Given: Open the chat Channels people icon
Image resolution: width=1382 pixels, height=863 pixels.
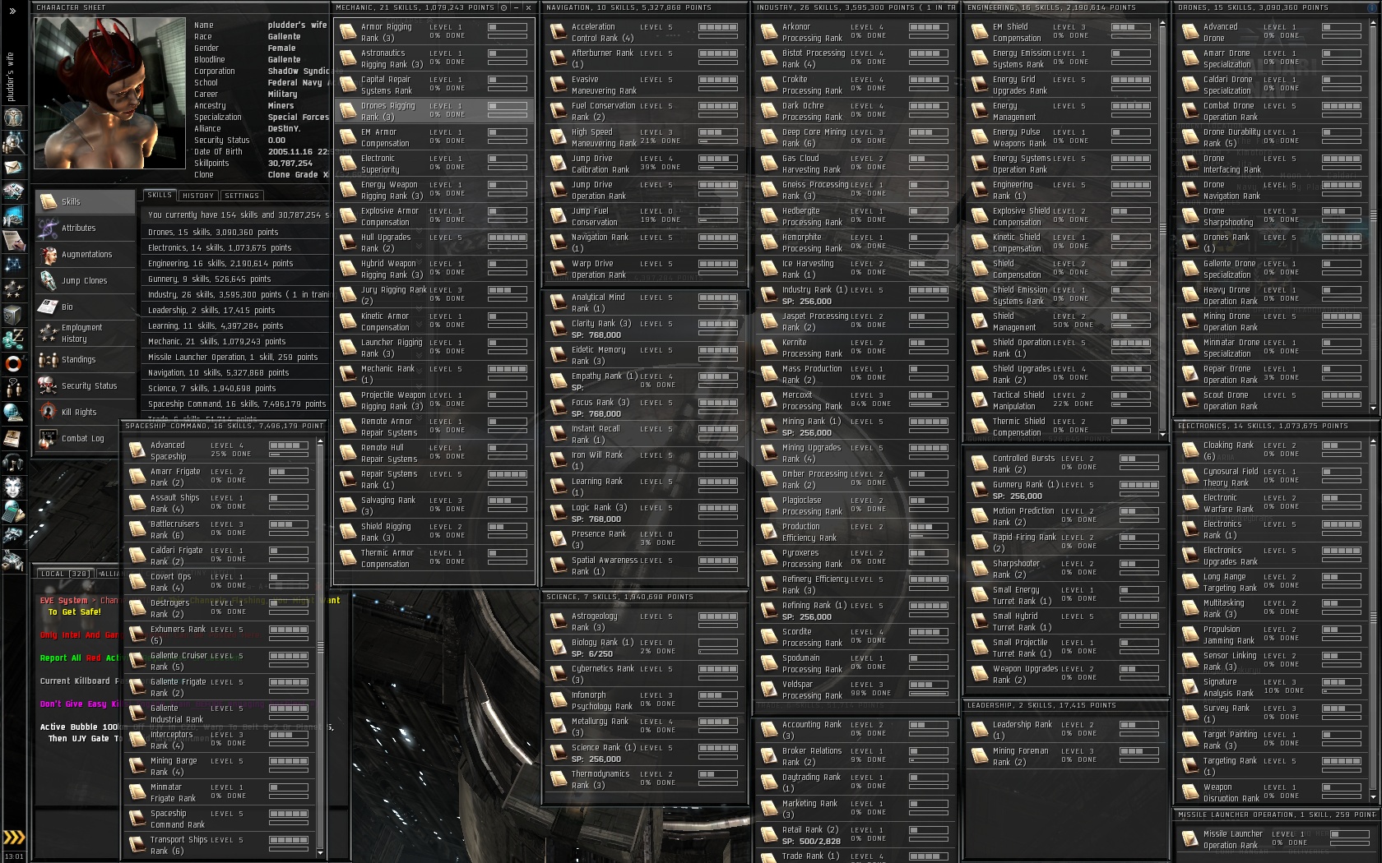Looking at the screenshot, I should pyautogui.click(x=13, y=388).
